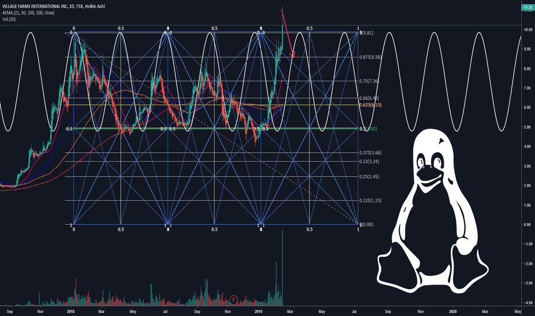Click the orange Fib level label 0.625(6.13)
Viewport: 535px width, 316px height.
pos(370,105)
